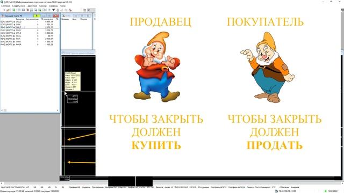Image resolution: width=344 pixels, height=193 pixels.
Task: Switch to the Портфель ФОРТС tab
Action: (219, 187)
